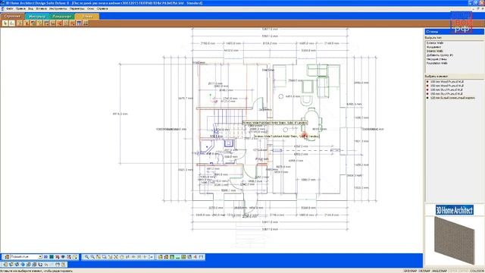Open the Окно menu
Viewport: 485px width, 273px height.
90,8
